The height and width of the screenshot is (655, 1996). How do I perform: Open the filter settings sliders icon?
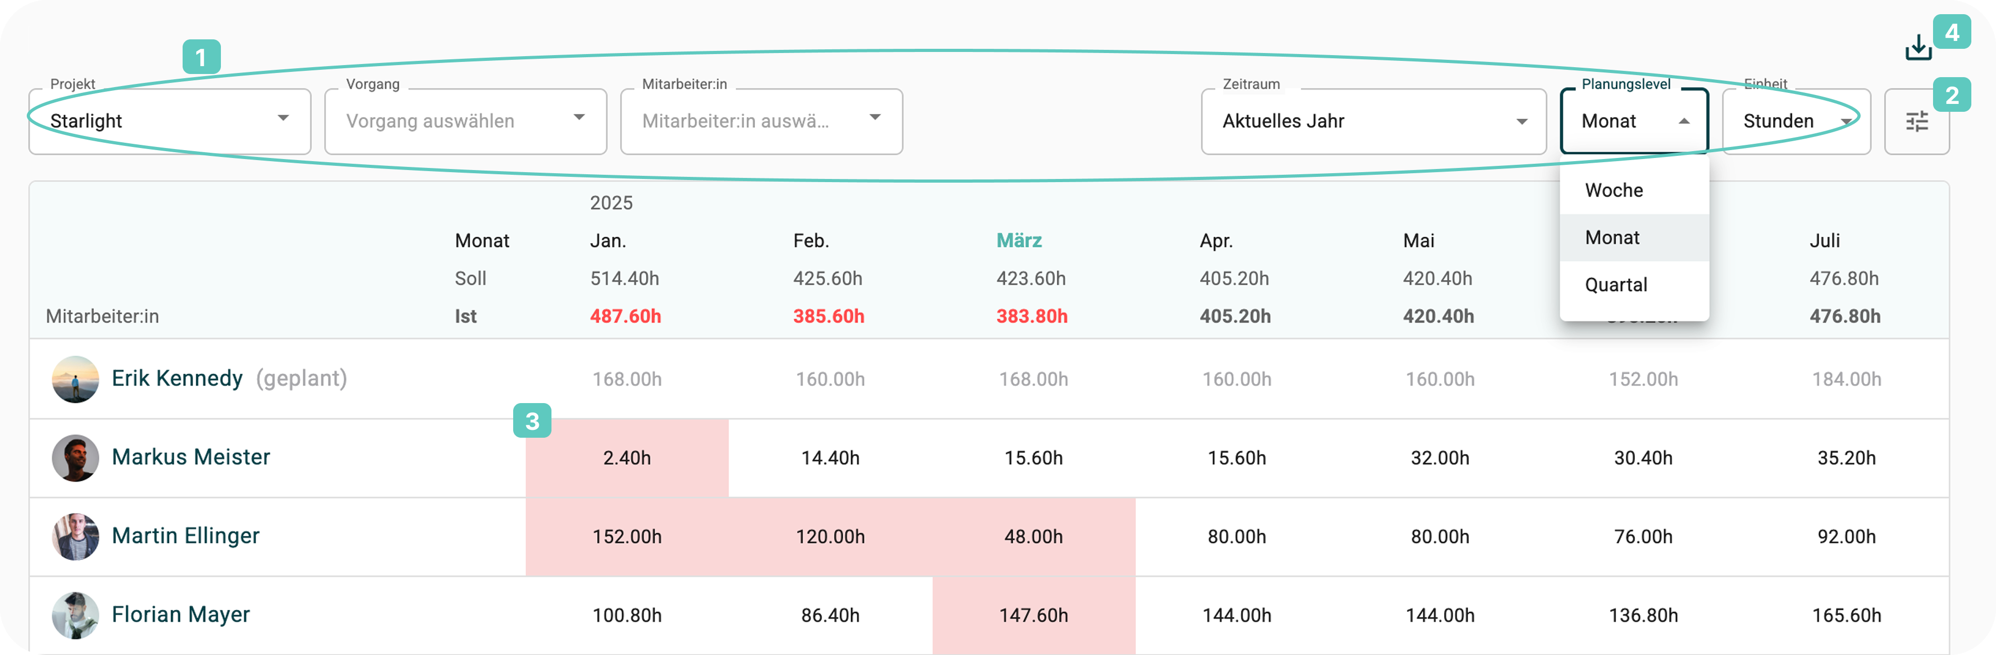coord(1916,122)
